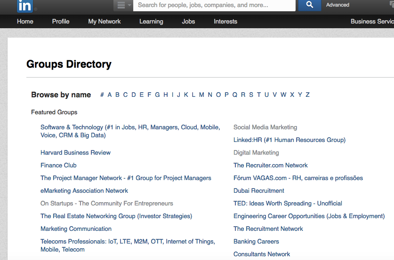
Task: Open the Banking Careers group link
Action: [256, 242]
